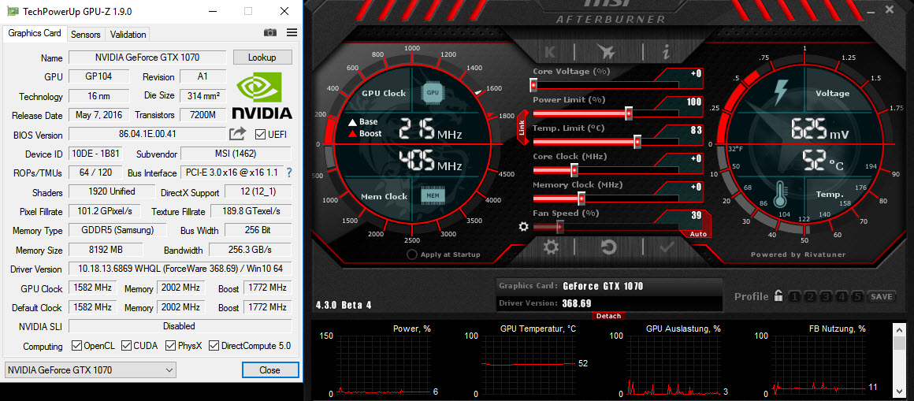Click the lightning bolt voltage icon
The image size is (914, 401).
[781, 93]
